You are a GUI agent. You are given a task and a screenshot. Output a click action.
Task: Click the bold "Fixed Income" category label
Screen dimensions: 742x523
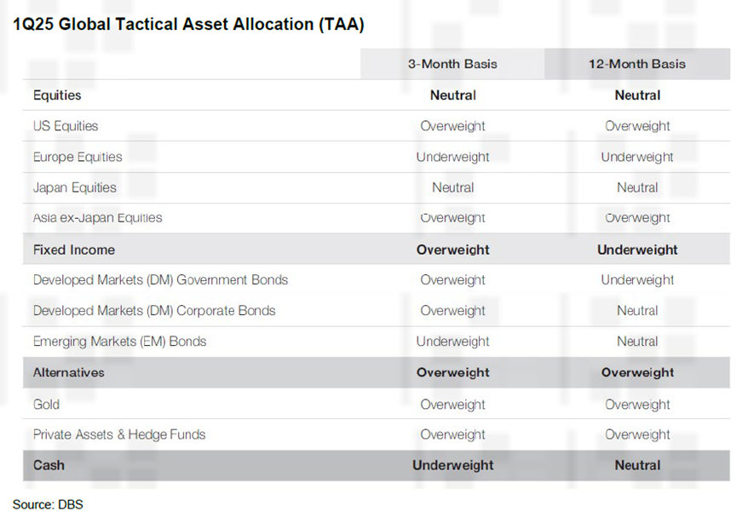(74, 250)
